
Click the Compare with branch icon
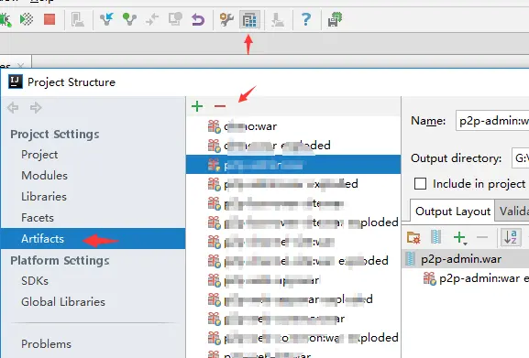[x=152, y=19]
